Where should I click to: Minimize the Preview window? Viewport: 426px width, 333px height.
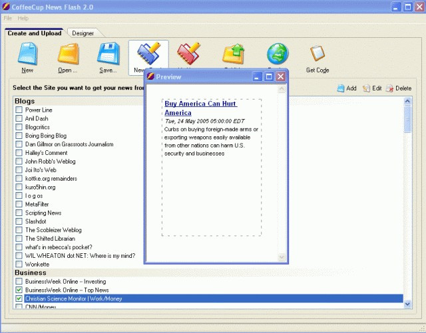[257, 76]
